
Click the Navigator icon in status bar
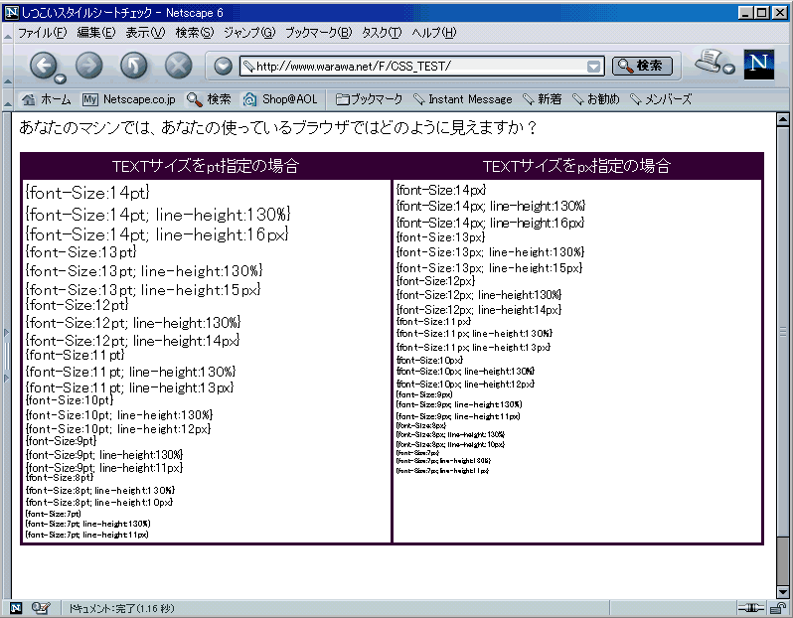coord(16,608)
